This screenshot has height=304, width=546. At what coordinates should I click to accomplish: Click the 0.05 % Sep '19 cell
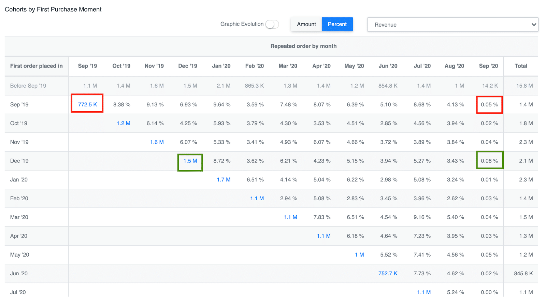(x=489, y=104)
